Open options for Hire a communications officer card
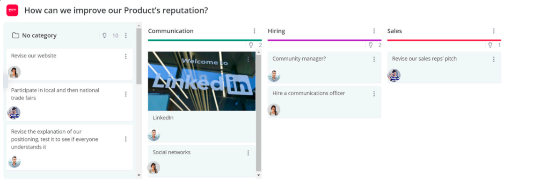Screen dimensions: 533x183 click(374, 94)
